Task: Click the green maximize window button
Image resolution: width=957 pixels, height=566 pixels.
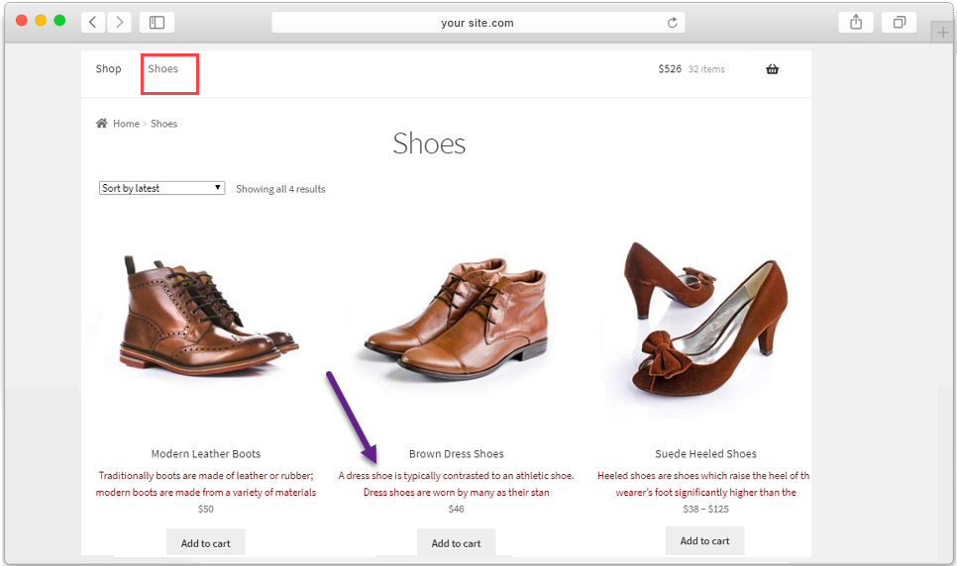Action: click(59, 20)
